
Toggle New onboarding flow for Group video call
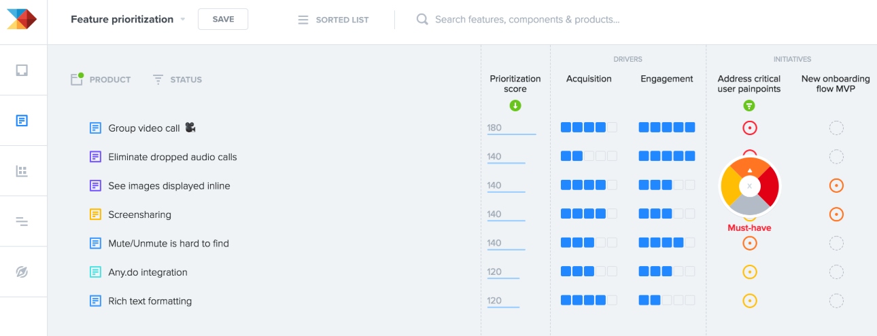point(836,128)
